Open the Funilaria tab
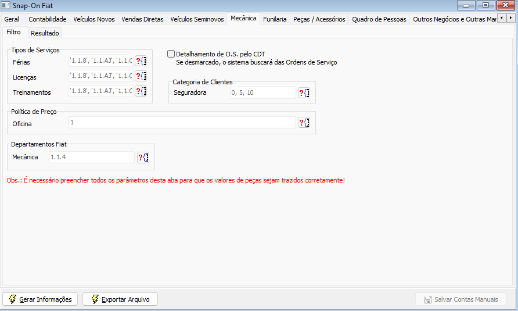Viewport: 518px width, 311px height. 275,19
